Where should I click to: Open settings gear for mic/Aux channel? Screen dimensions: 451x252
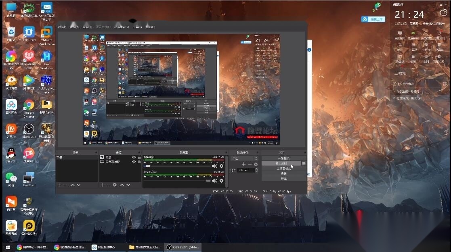pos(222,181)
